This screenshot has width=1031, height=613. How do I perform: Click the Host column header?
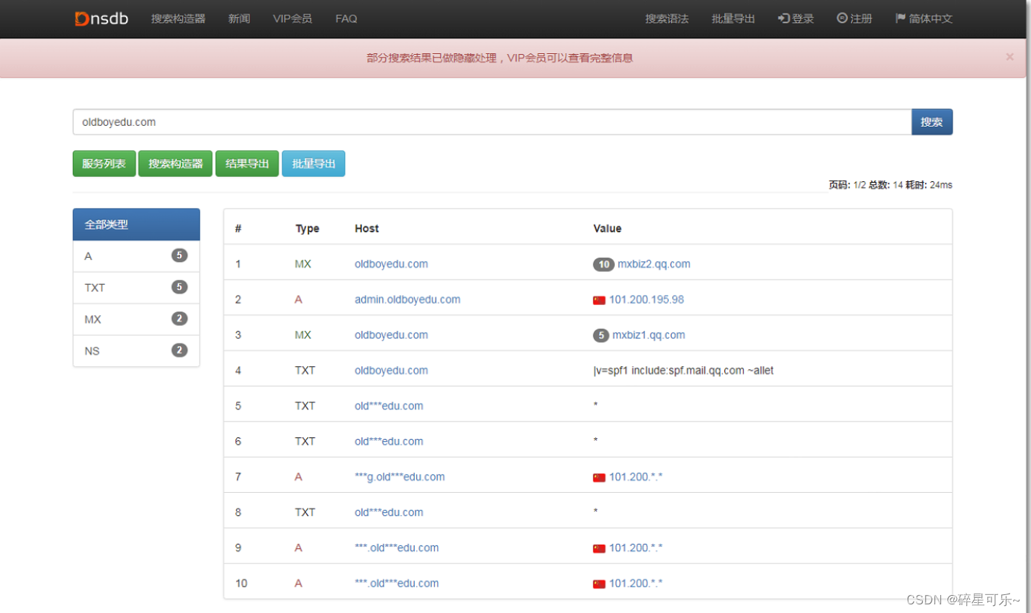(366, 229)
